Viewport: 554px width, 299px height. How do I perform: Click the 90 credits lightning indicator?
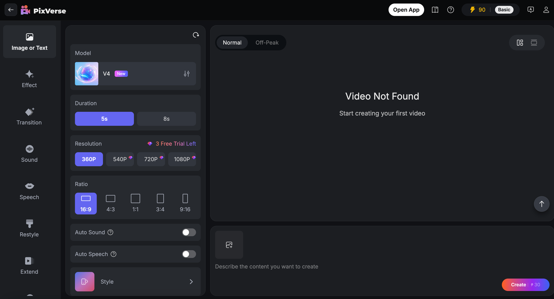[x=478, y=10]
